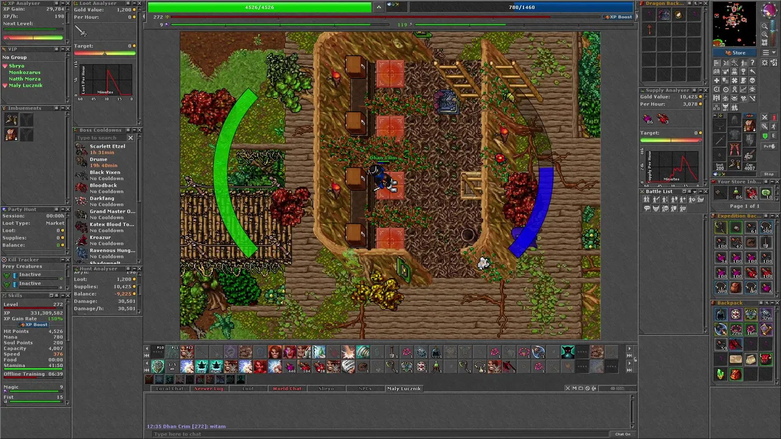The image size is (781, 439).
Task: Click the minimap compass rose
Action: 769,10
